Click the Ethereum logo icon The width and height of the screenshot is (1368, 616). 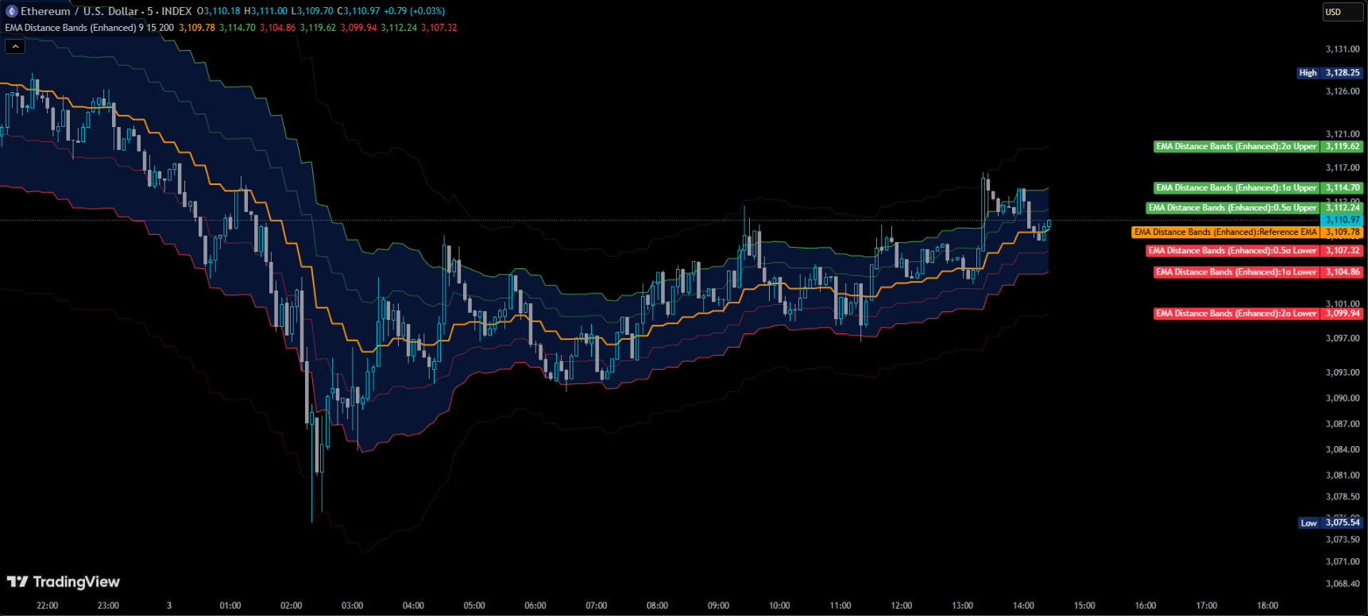(x=11, y=11)
